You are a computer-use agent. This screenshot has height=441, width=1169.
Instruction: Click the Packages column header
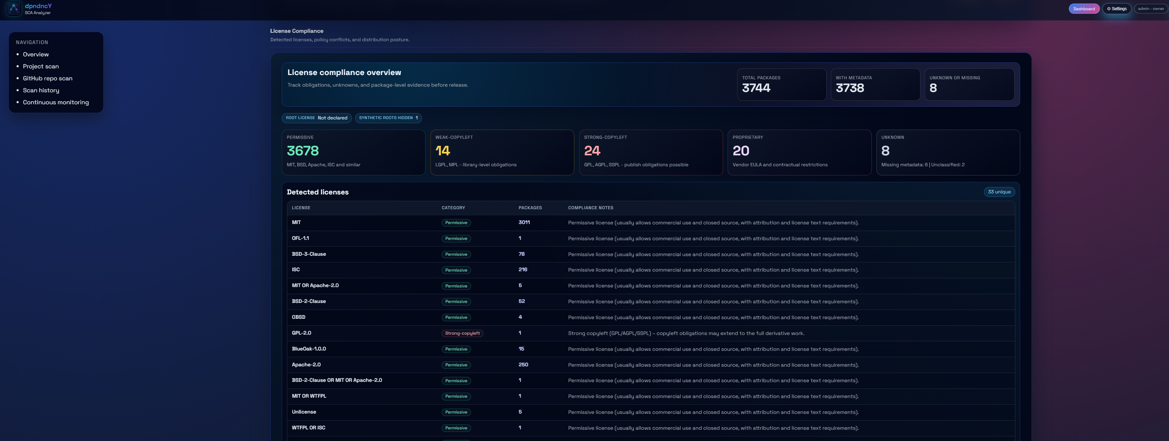click(x=530, y=207)
